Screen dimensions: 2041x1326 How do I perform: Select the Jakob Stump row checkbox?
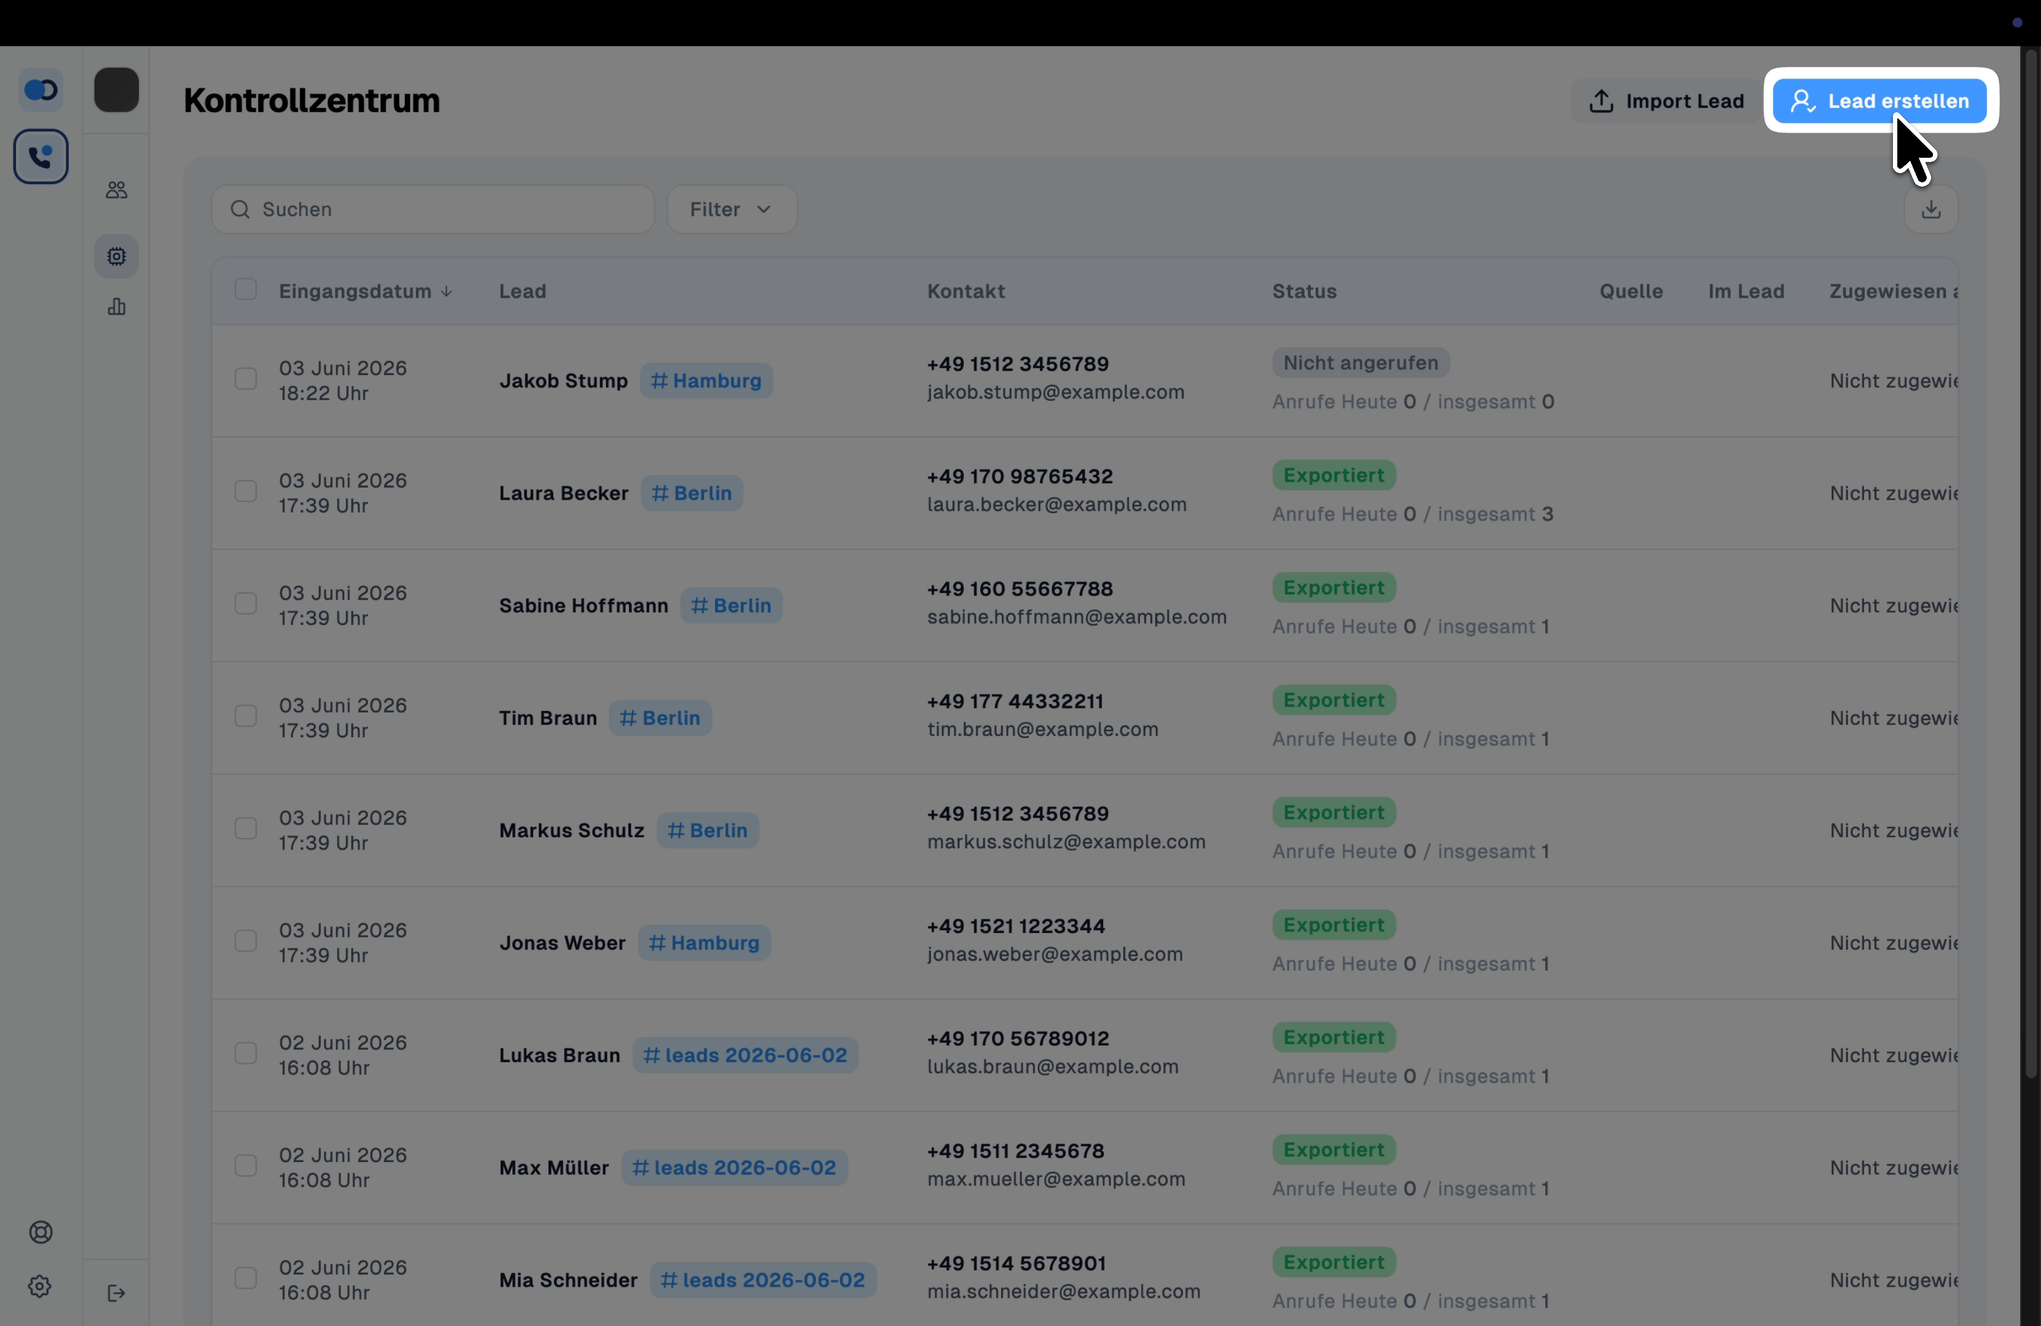click(x=245, y=379)
